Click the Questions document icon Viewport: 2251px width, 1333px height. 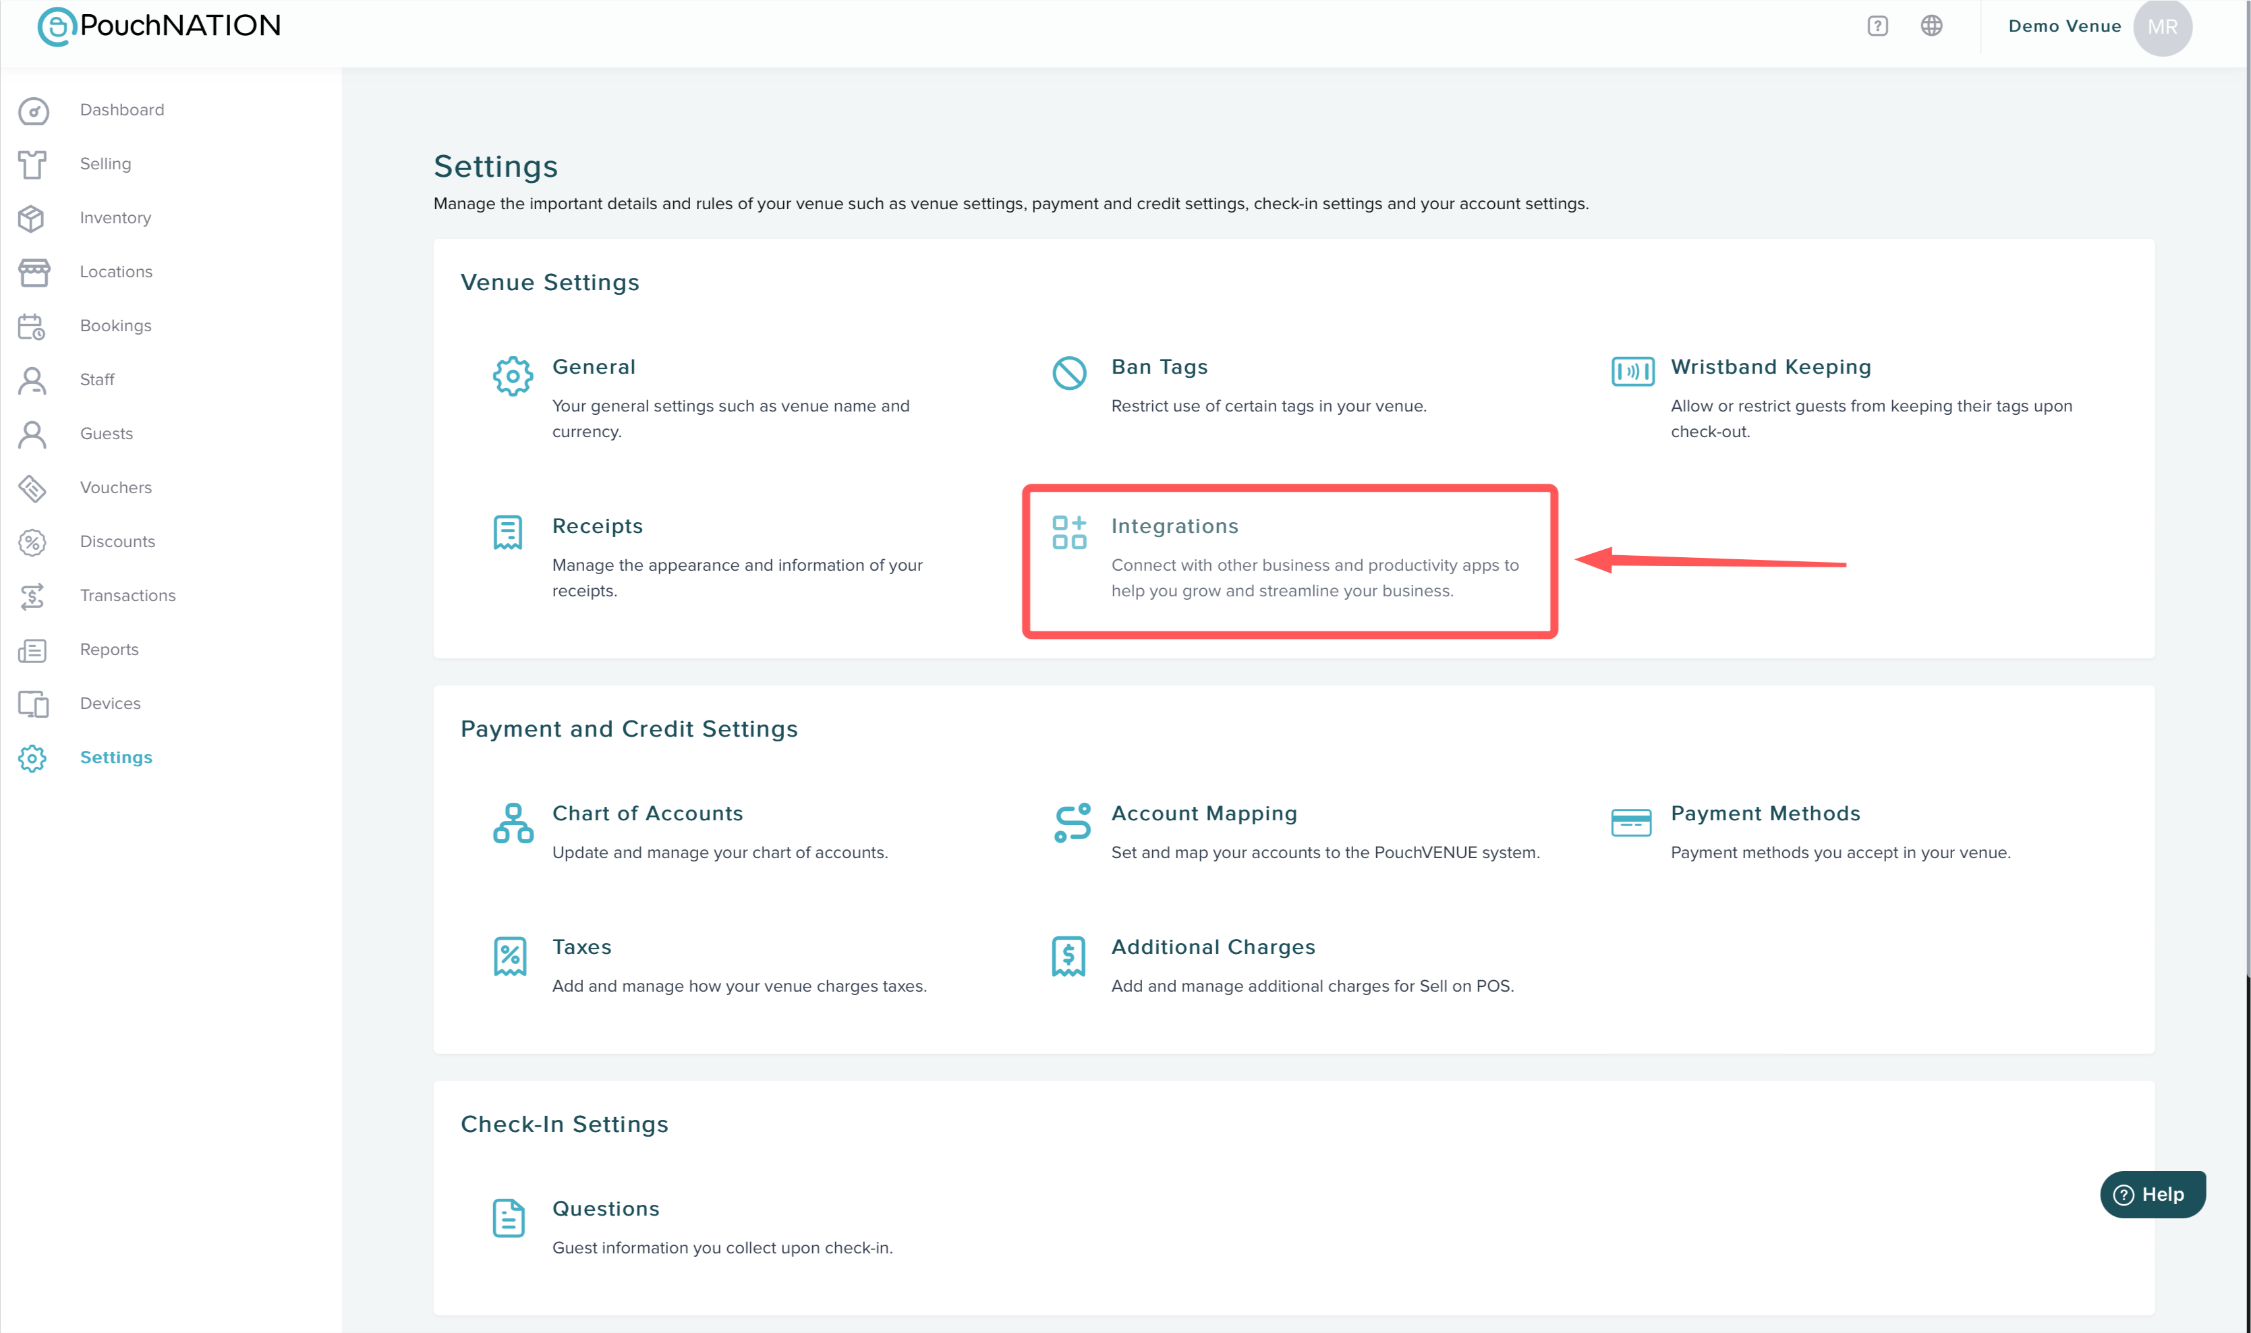click(509, 1217)
